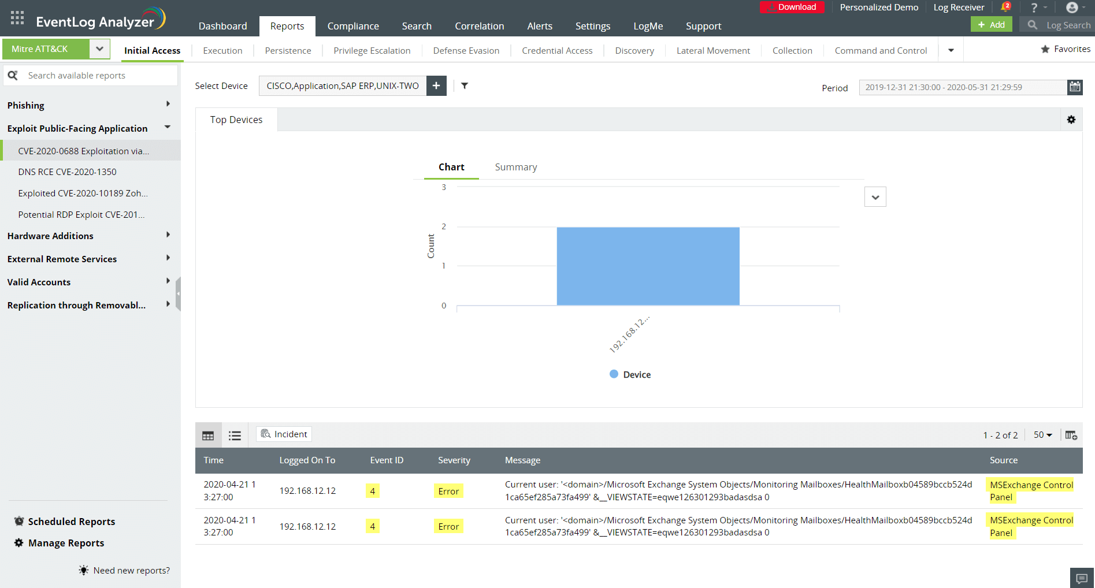Open the 50 rows-per-page dropdown
1095x588 pixels.
coord(1043,435)
